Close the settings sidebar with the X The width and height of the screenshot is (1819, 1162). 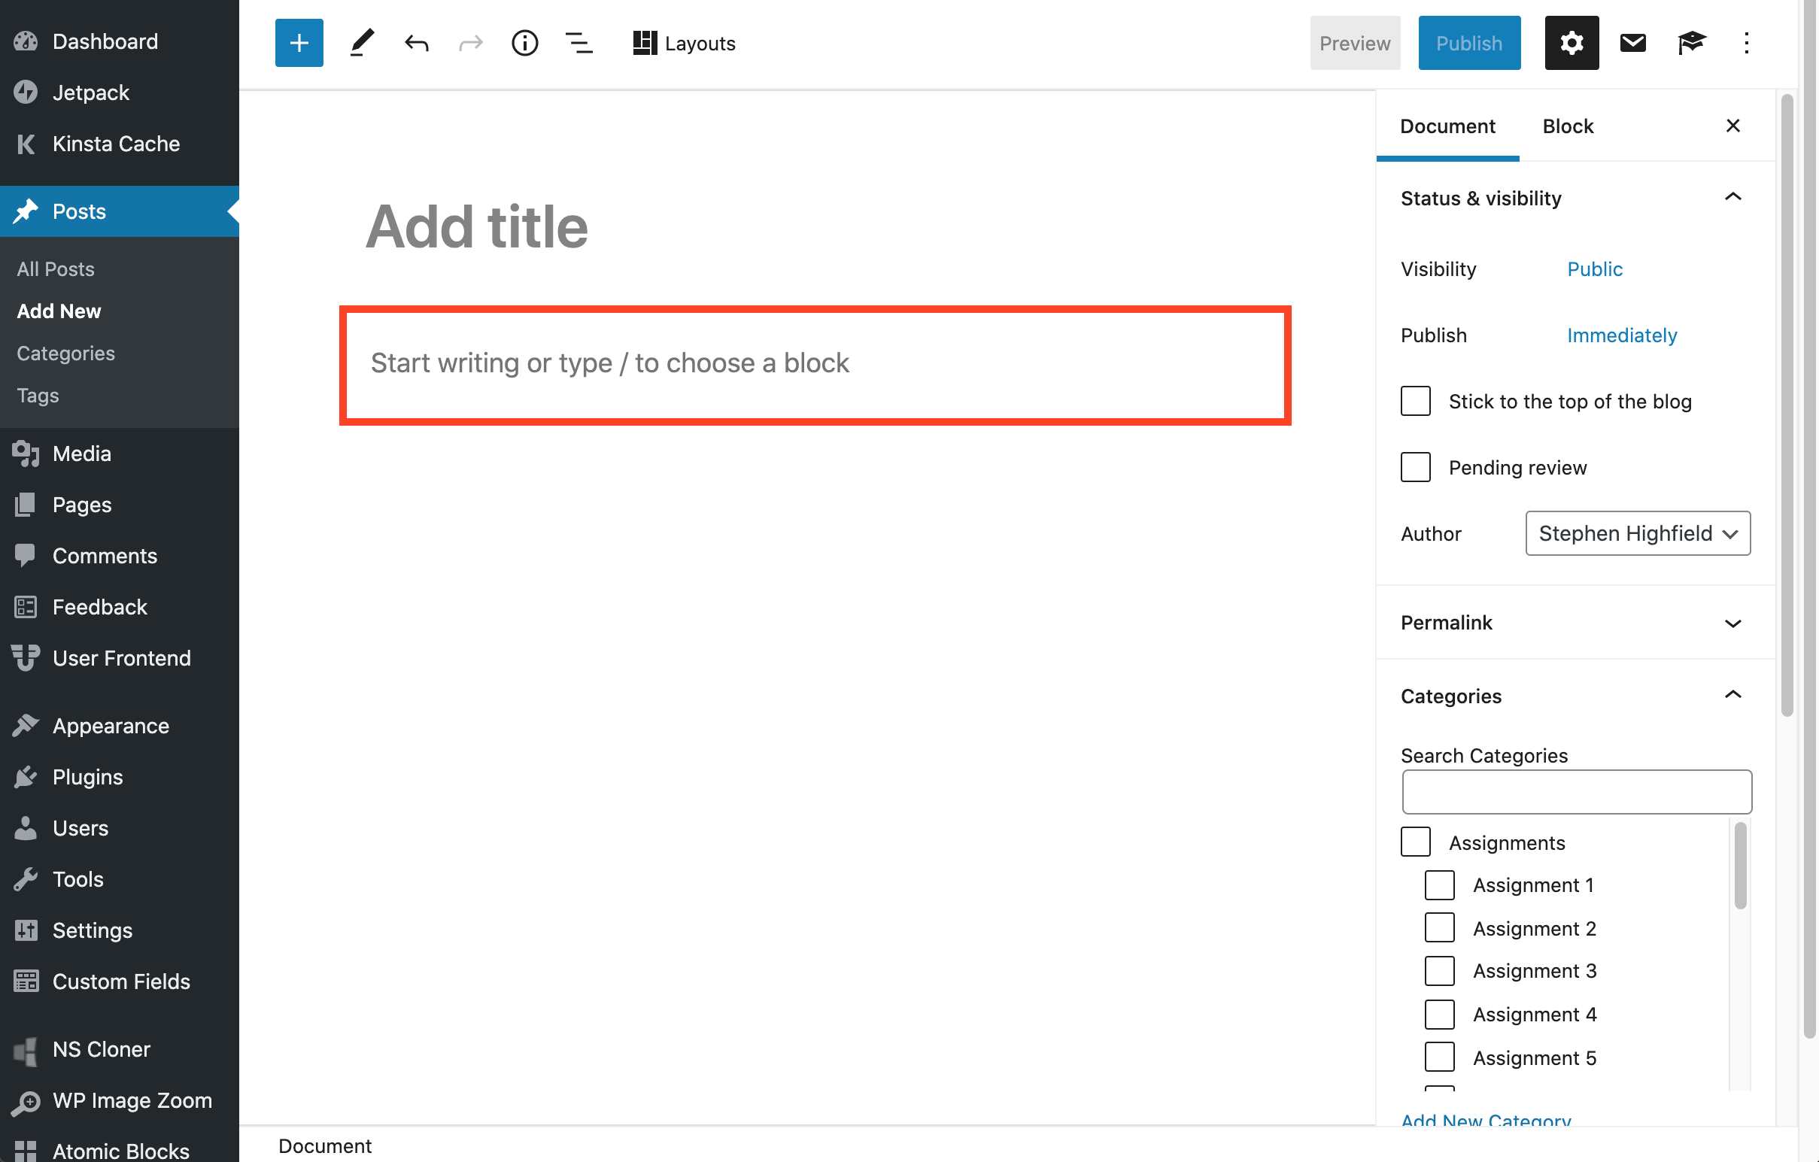pos(1733,126)
